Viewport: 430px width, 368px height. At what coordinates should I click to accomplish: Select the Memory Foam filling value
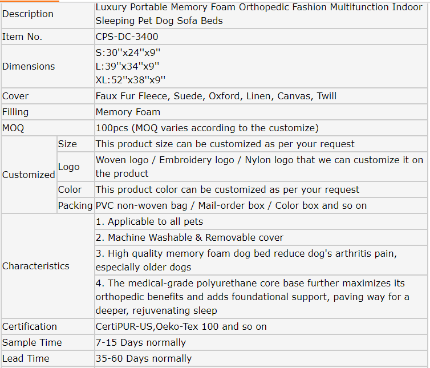tap(128, 112)
